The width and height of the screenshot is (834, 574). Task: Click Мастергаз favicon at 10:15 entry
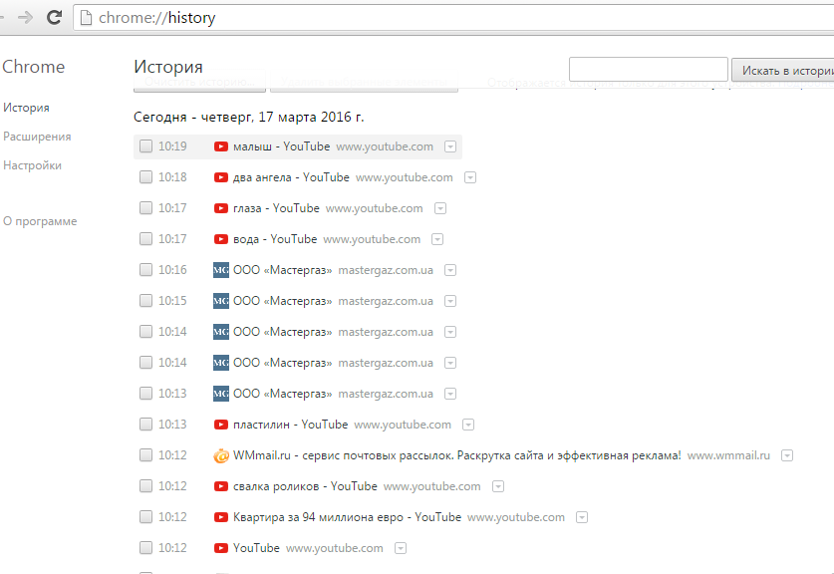(x=221, y=301)
